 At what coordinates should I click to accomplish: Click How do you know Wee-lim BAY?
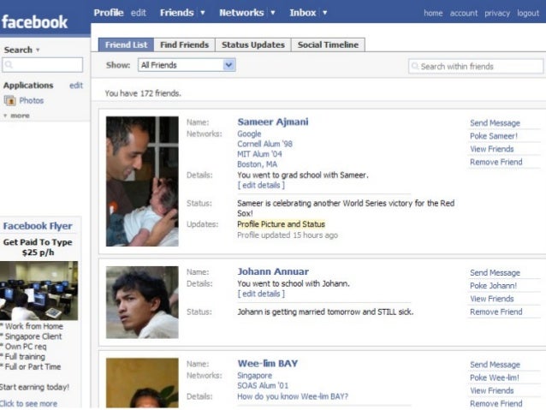pos(293,396)
